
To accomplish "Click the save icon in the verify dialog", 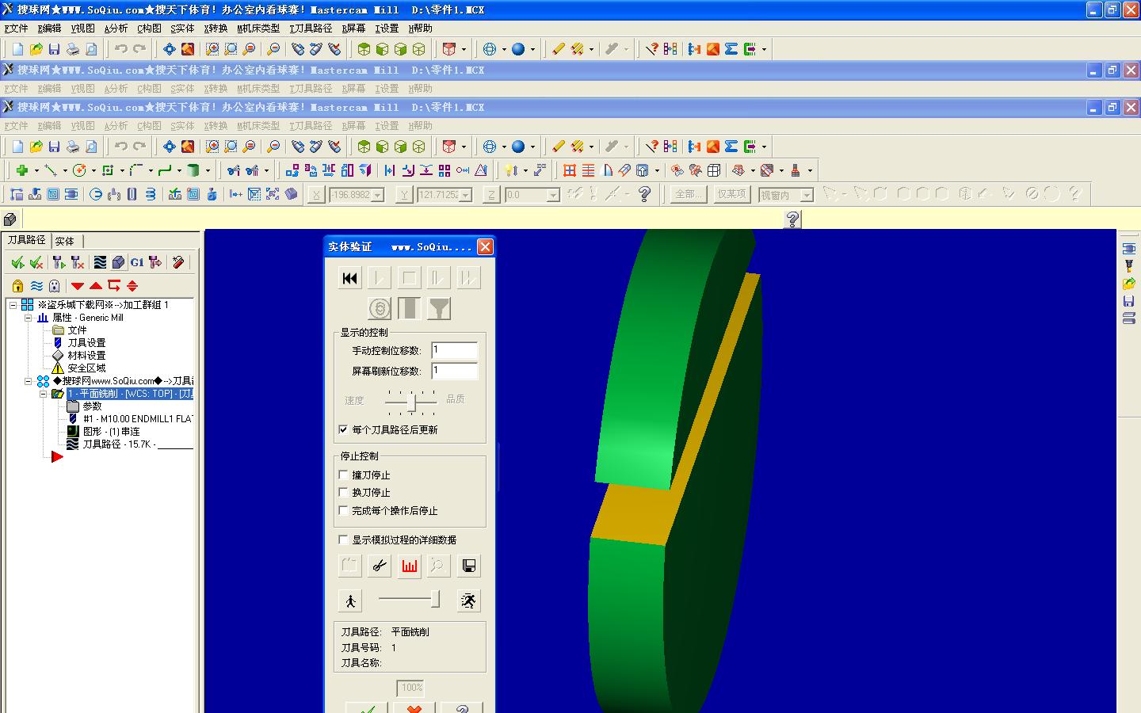I will coord(469,566).
